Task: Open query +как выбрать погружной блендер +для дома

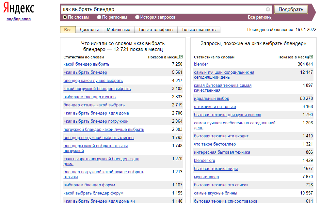Action: tap(101, 161)
